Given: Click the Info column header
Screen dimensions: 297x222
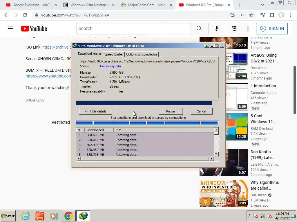Looking at the screenshot, I should pos(164,130).
